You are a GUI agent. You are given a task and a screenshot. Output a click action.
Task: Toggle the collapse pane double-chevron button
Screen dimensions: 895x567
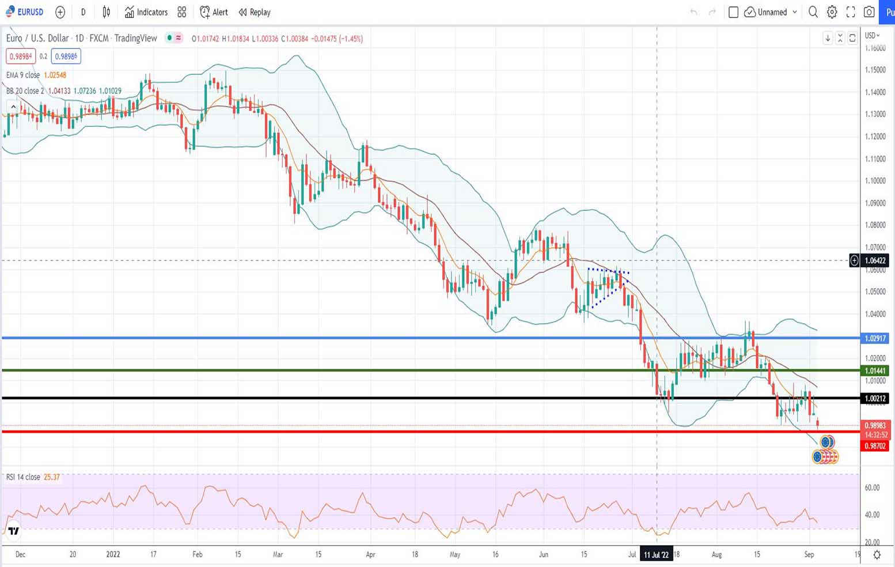coord(840,38)
